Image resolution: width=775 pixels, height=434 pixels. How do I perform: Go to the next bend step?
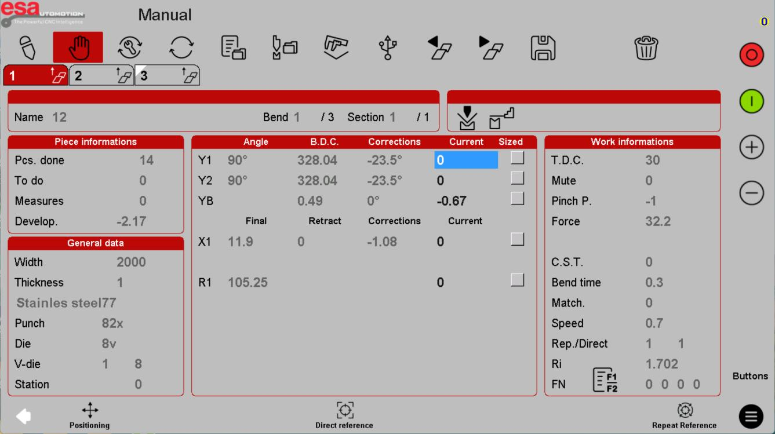(x=491, y=48)
